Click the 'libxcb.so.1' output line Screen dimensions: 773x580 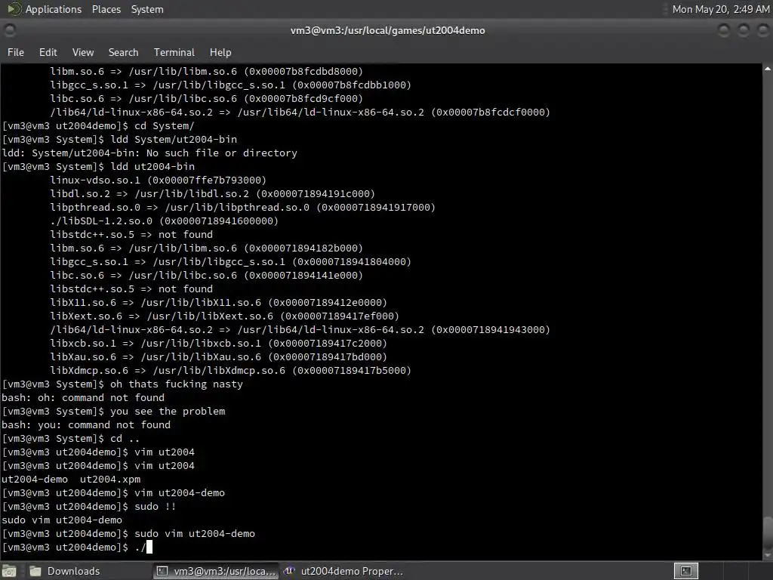pos(218,344)
